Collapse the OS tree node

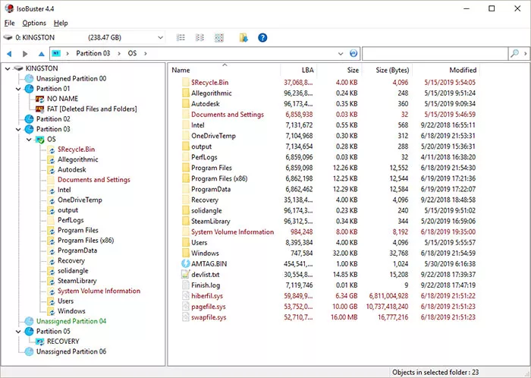(29, 140)
